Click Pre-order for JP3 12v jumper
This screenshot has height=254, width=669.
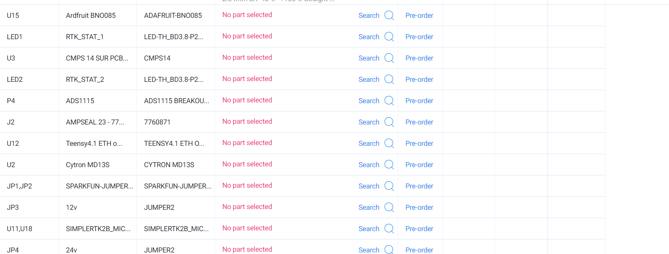tap(419, 207)
